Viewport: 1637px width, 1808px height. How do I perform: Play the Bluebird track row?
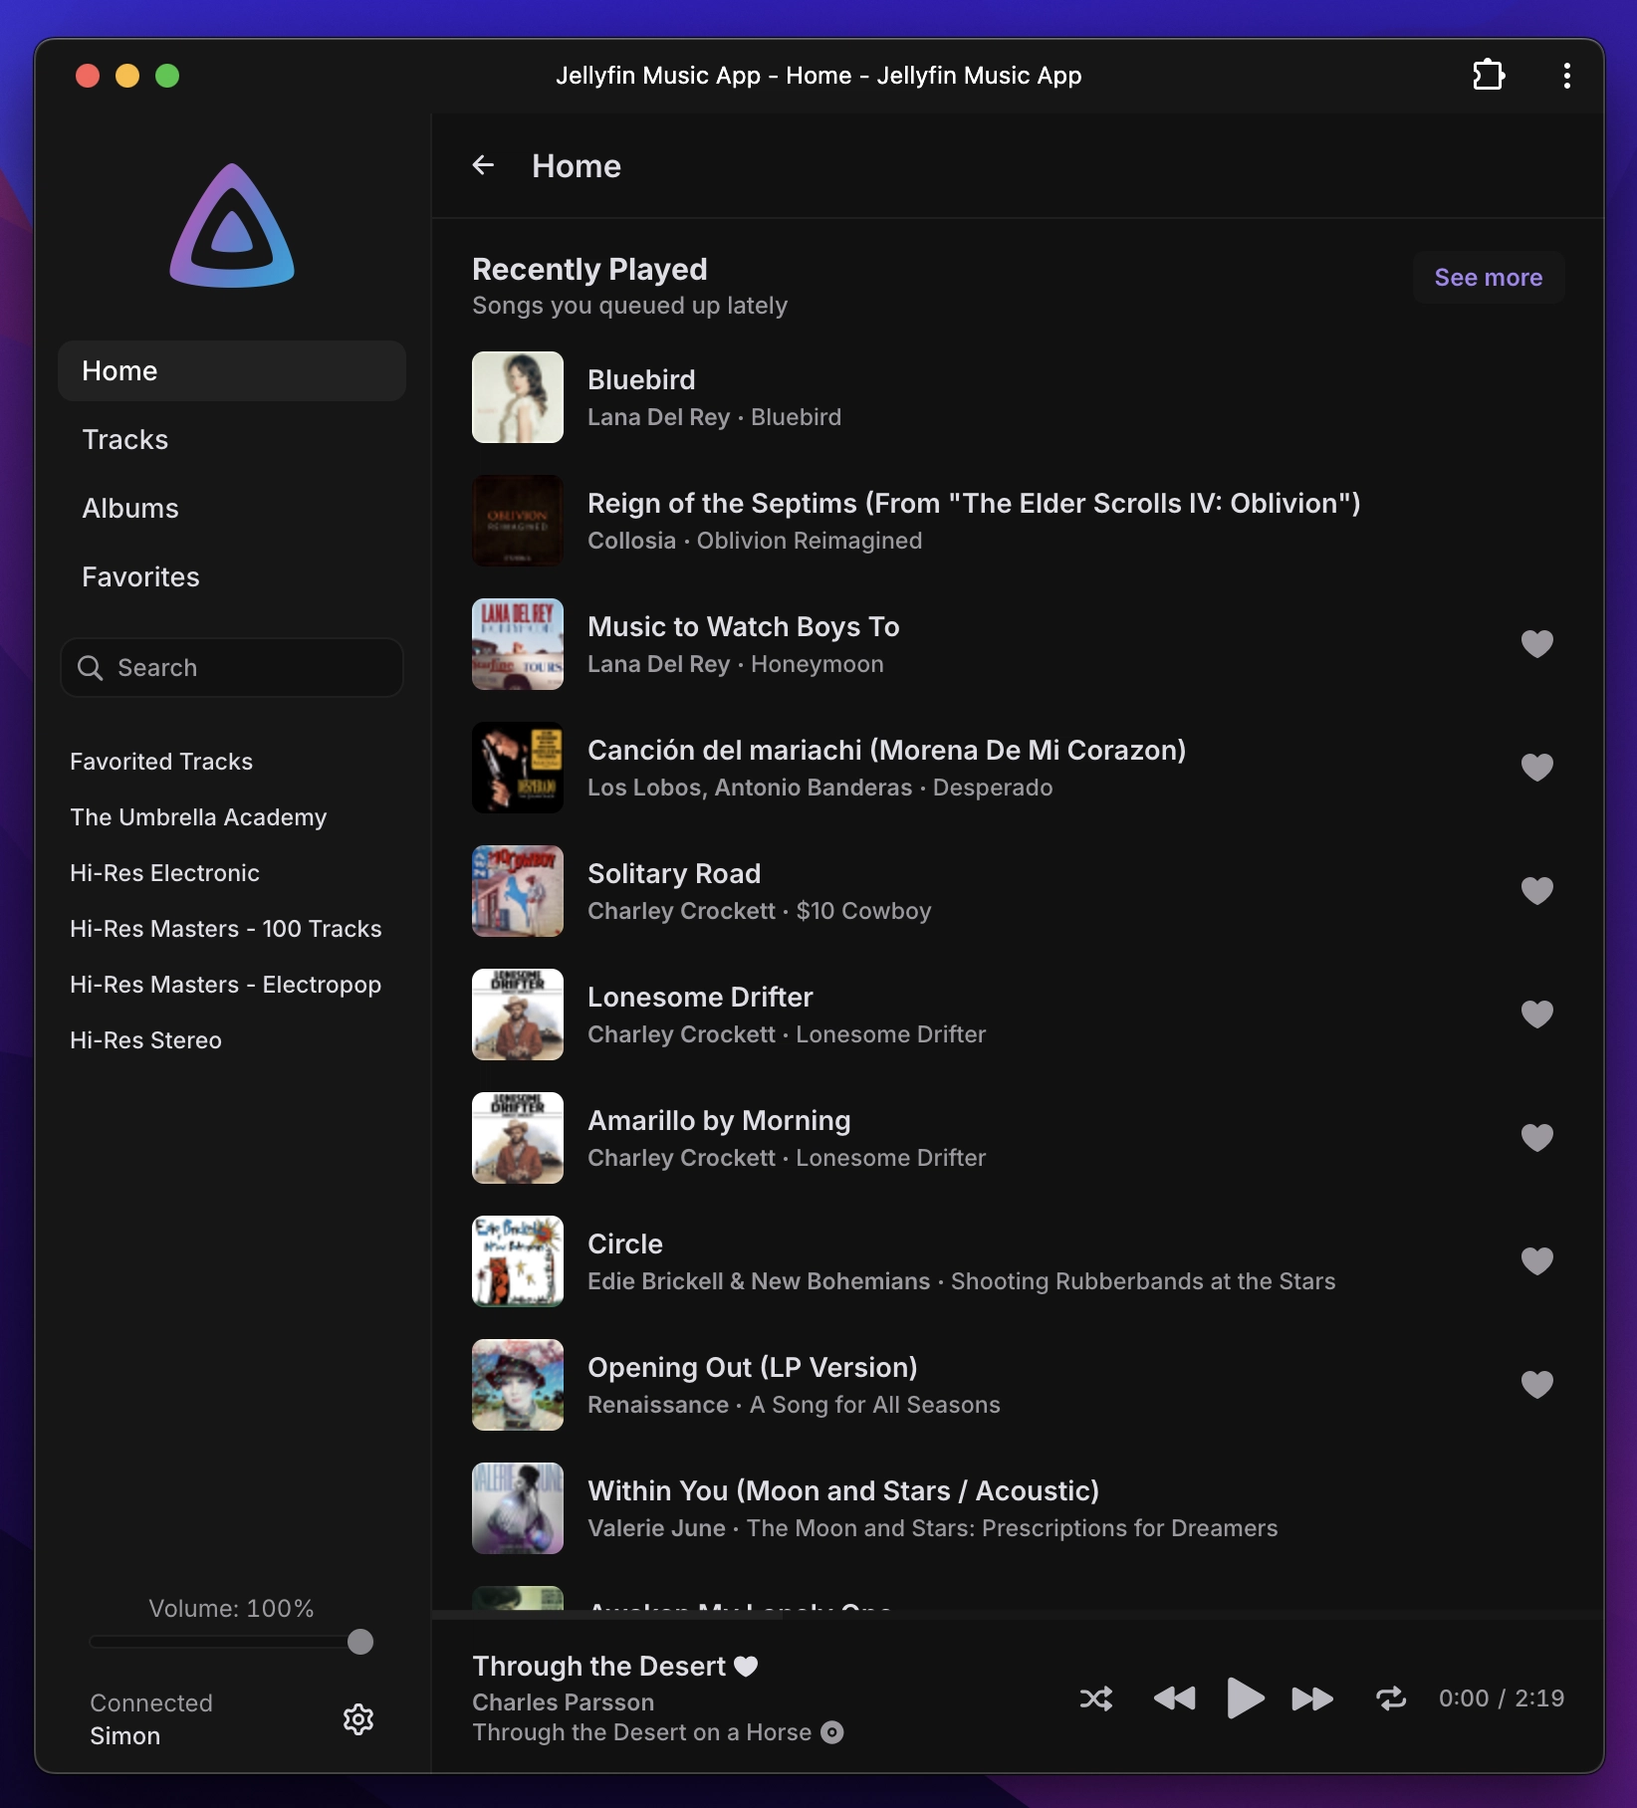pos(1018,397)
